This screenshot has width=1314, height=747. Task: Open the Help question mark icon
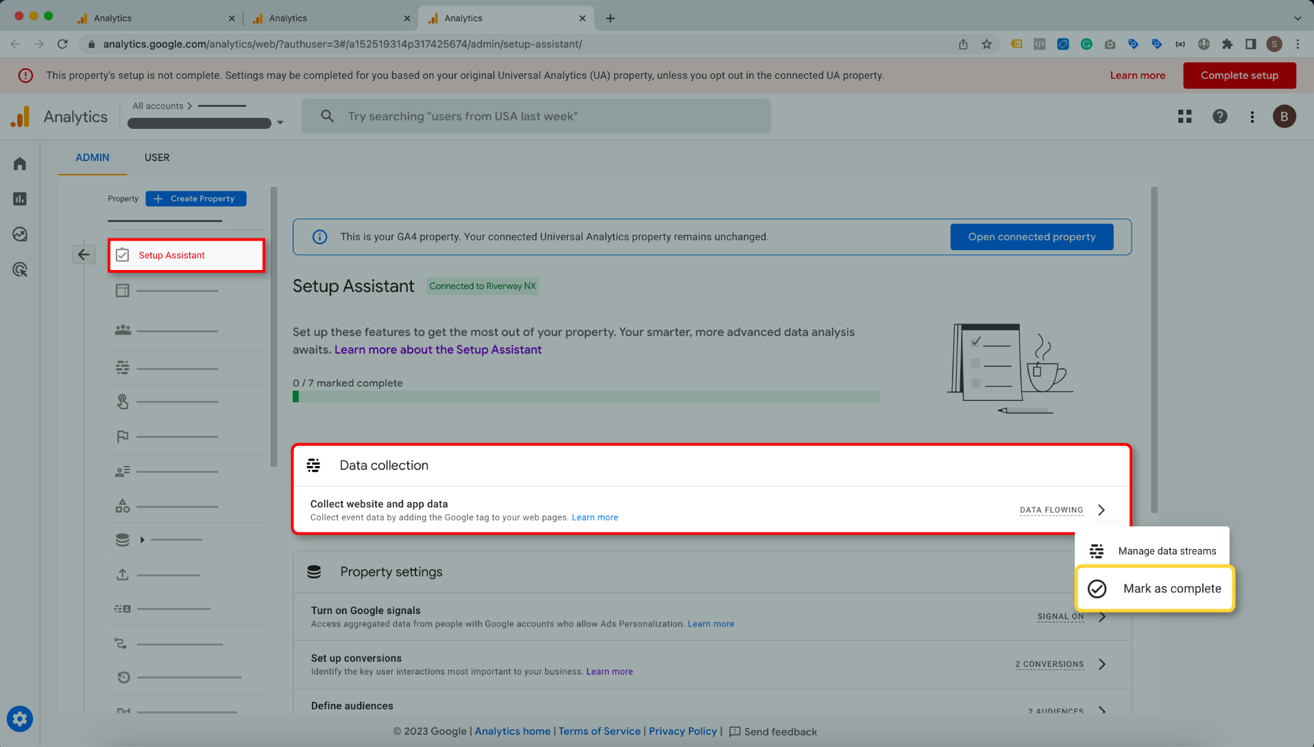point(1220,117)
